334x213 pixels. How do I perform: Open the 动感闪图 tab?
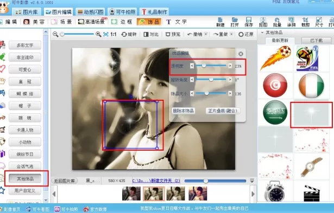pyautogui.click(x=90, y=12)
